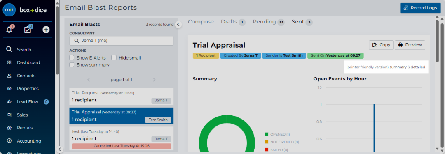Viewport: 445px width, 154px height.
Task: Open the notifications bell icon
Action: point(9,30)
